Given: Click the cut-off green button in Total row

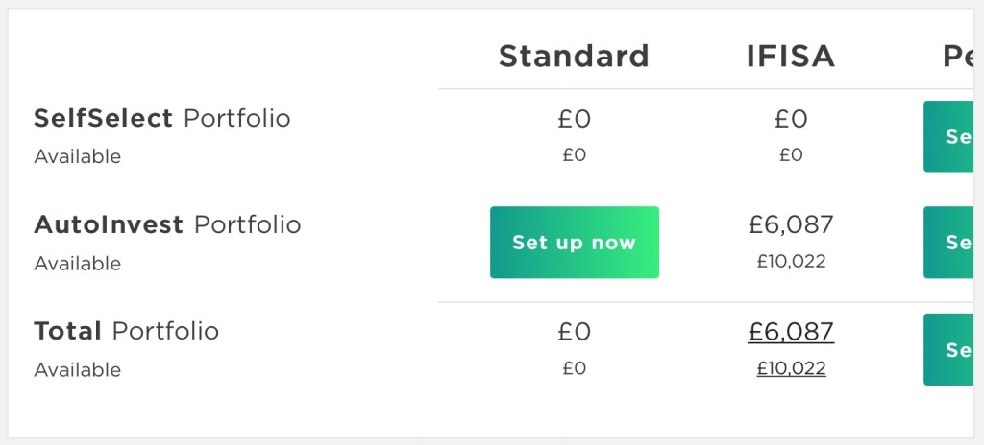Looking at the screenshot, I should 953,349.
